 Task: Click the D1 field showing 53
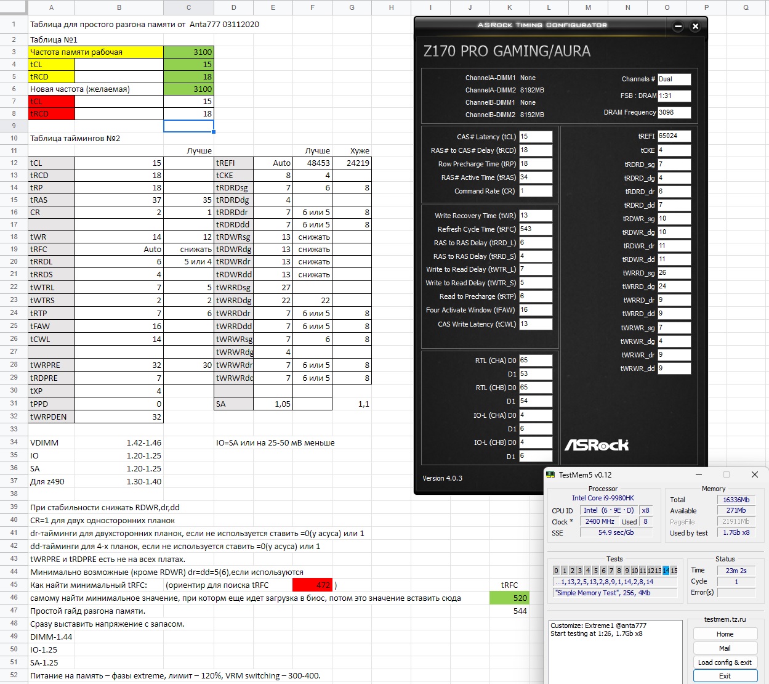(x=536, y=374)
